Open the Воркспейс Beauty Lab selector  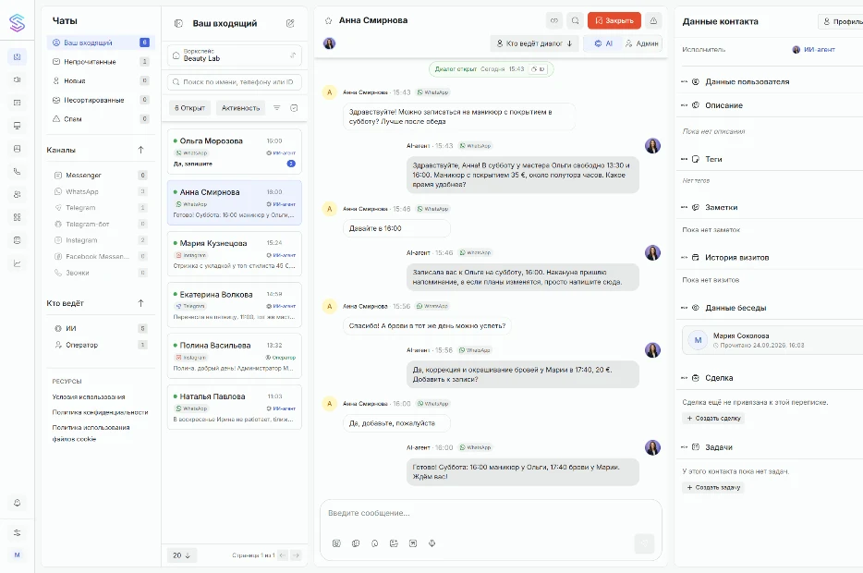(235, 55)
